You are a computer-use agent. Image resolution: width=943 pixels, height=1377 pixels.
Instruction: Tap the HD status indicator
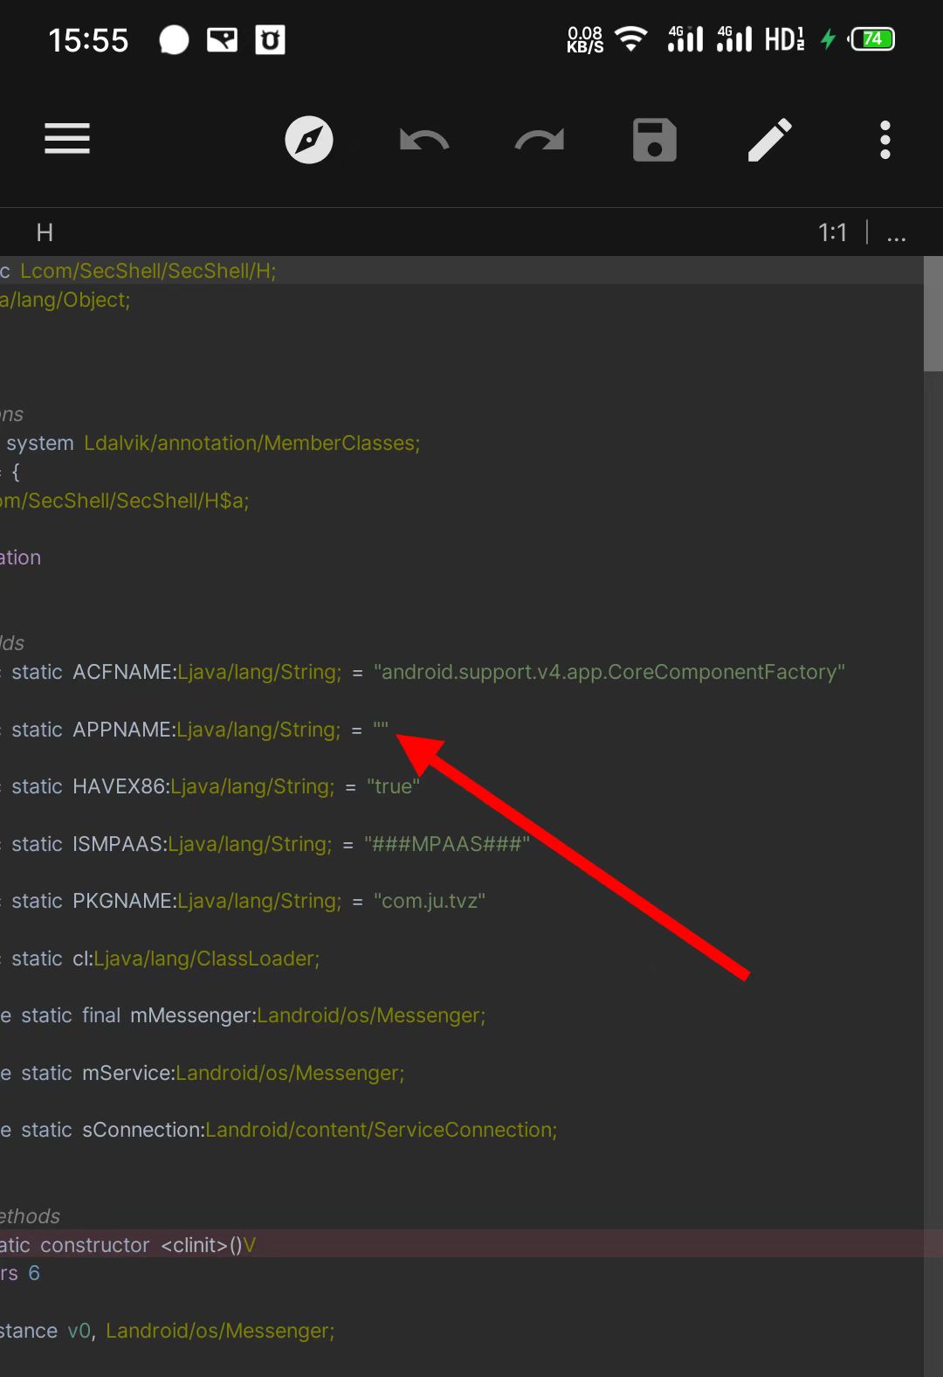[x=784, y=39]
